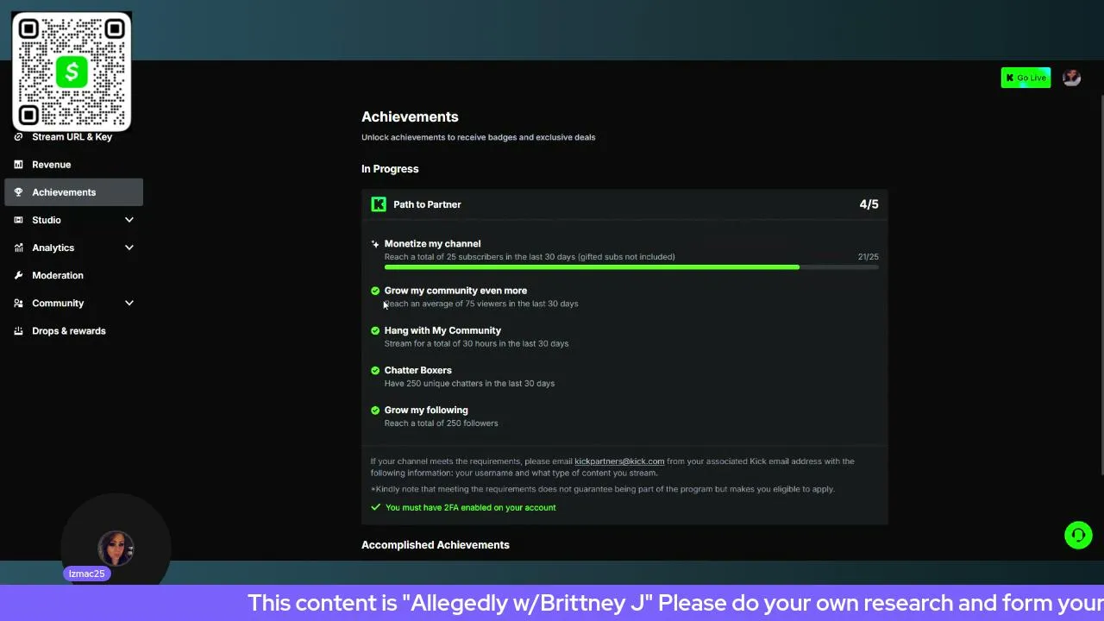
Task: Click the 21/25 subscriber count
Action: click(868, 257)
